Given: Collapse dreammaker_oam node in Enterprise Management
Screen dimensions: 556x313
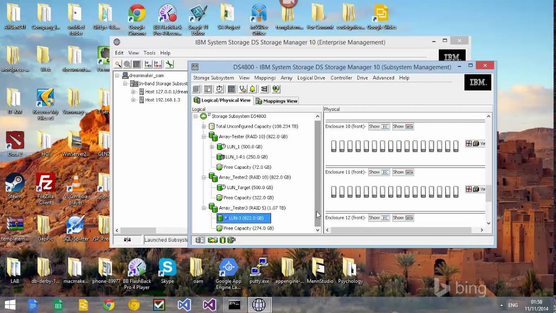Looking at the screenshot, I should tap(117, 76).
